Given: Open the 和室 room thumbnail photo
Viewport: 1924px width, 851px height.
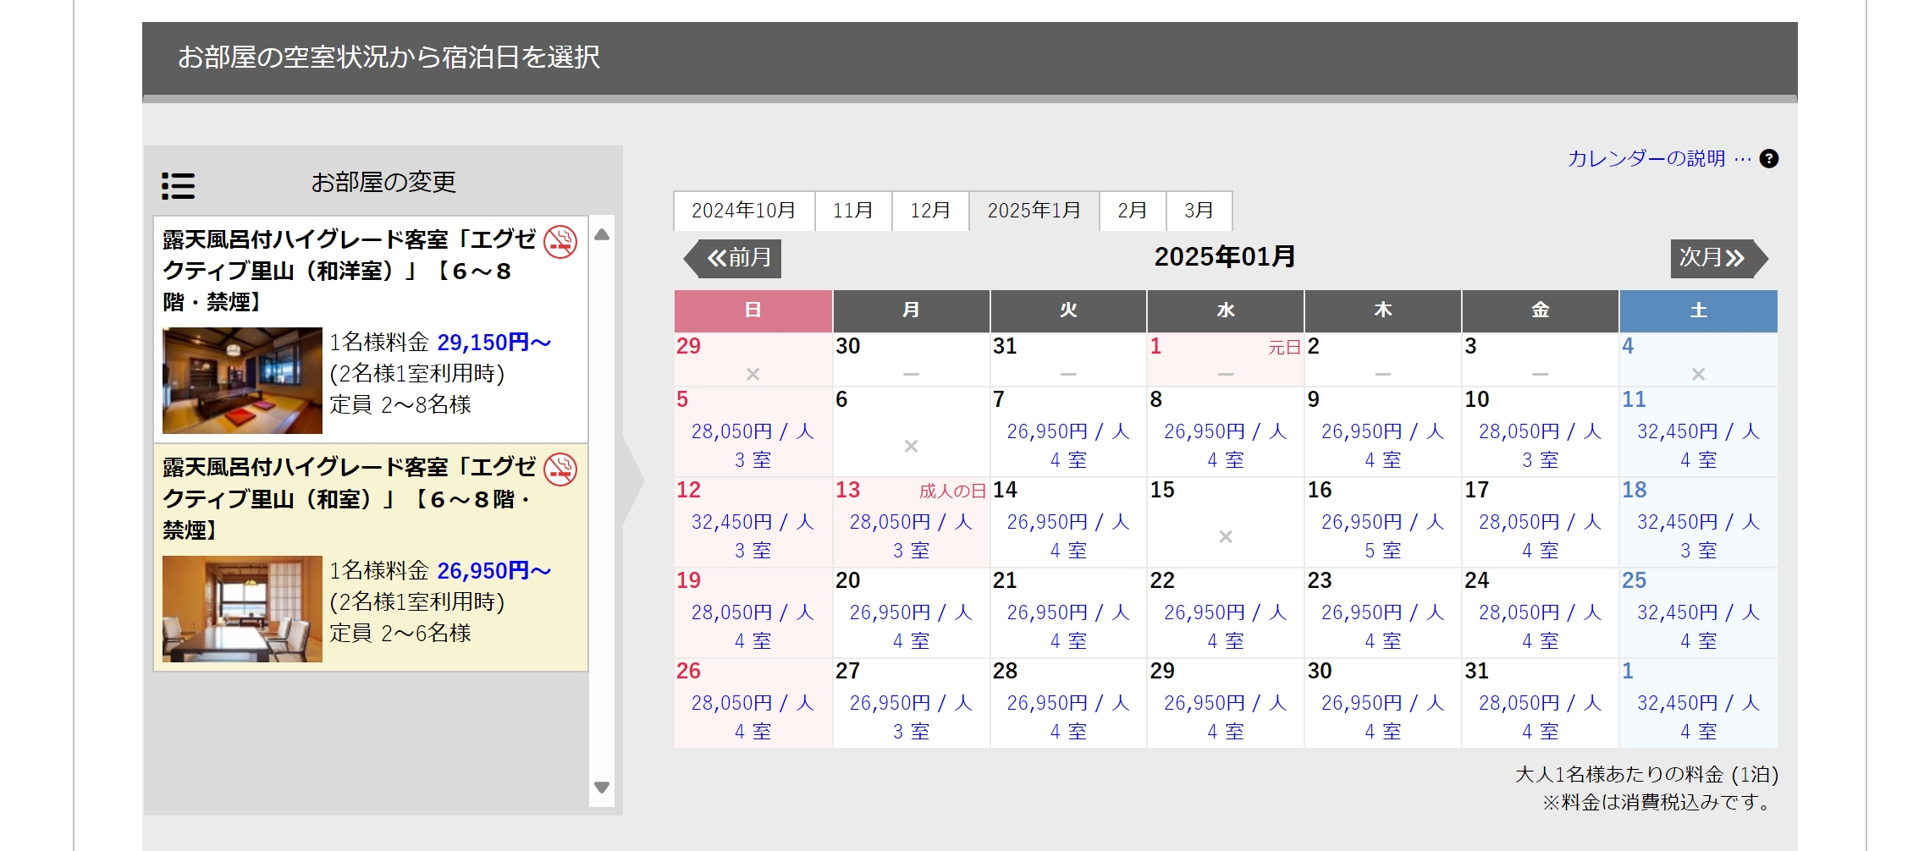Looking at the screenshot, I should [242, 608].
